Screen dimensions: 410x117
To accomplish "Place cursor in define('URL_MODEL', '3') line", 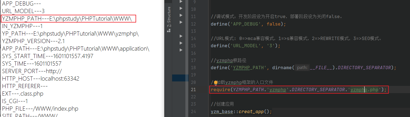I will pos(245,46).
